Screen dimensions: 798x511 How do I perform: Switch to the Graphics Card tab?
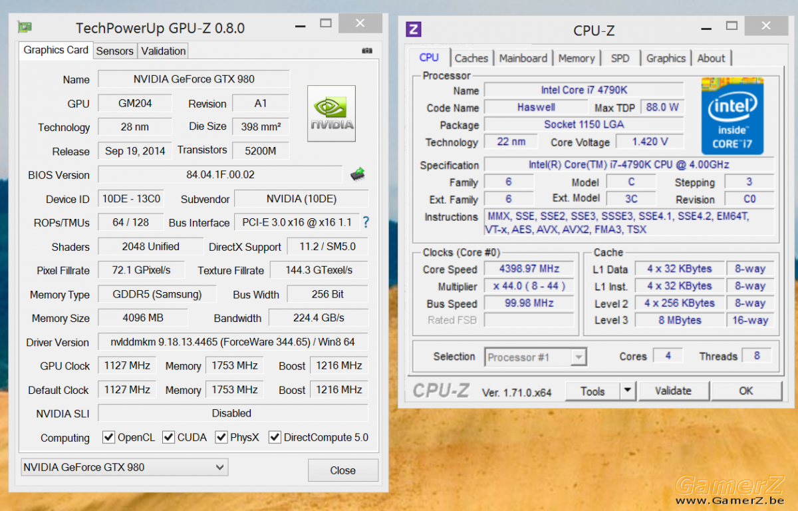(56, 50)
